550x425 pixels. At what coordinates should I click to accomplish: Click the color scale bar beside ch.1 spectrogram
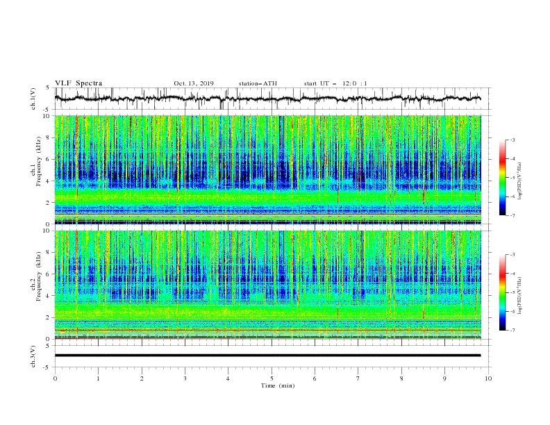502,178
